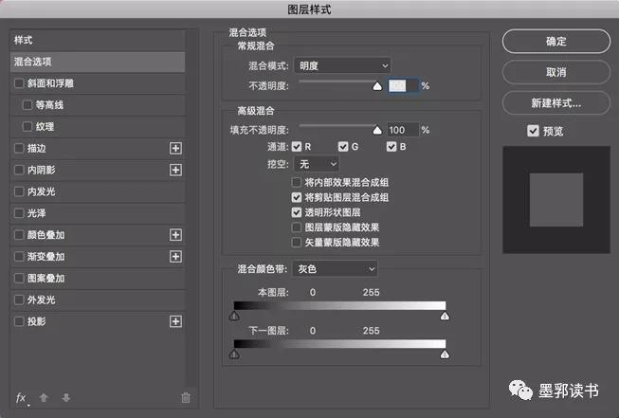Uncheck the B channel checkbox

point(391,147)
